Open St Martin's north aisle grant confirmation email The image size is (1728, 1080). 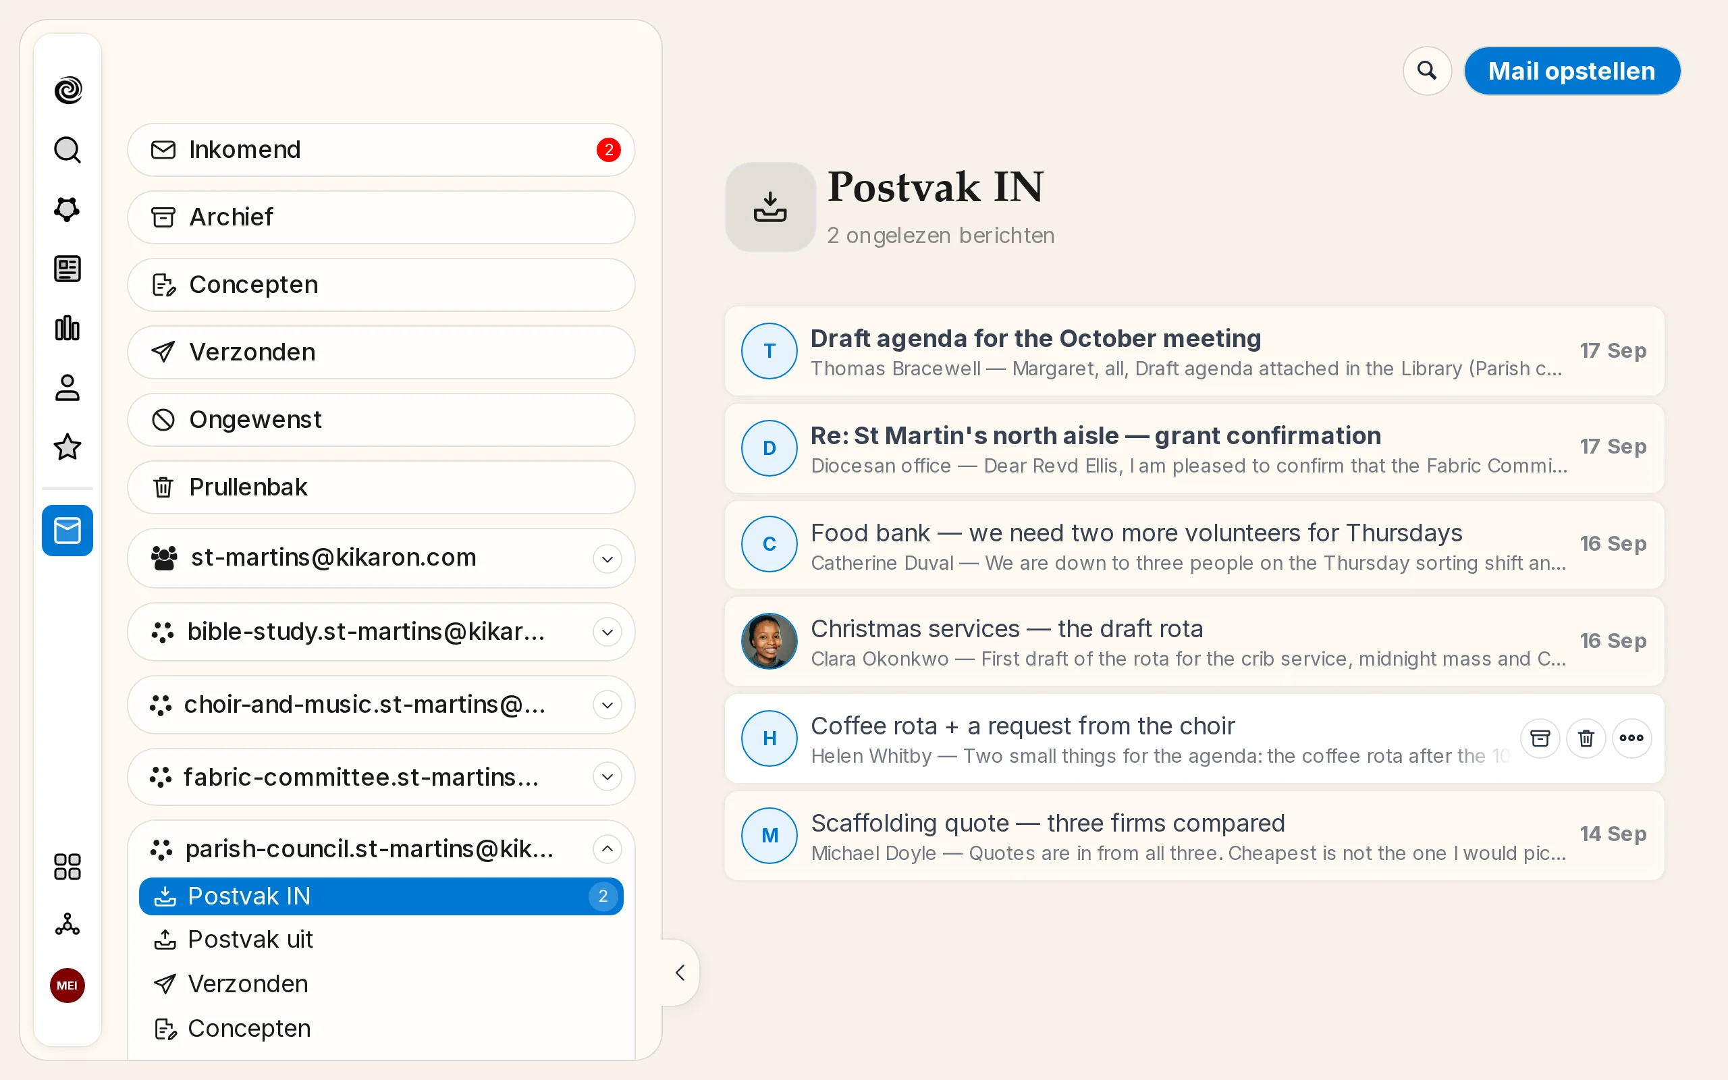click(1195, 448)
